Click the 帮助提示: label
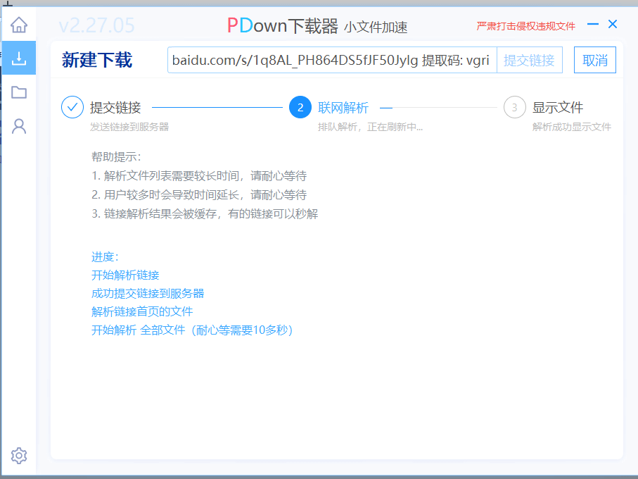Screen dimensions: 638x479 (116, 157)
